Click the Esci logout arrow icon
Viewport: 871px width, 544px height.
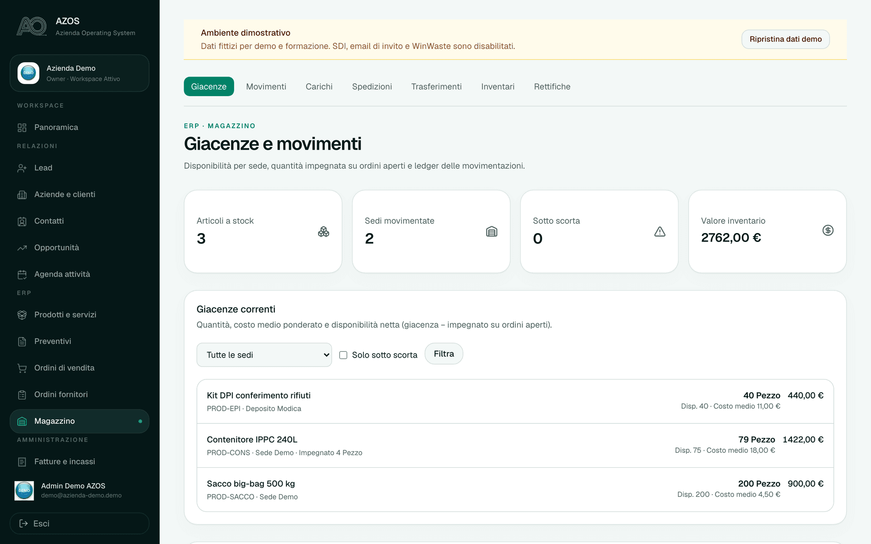coord(24,524)
